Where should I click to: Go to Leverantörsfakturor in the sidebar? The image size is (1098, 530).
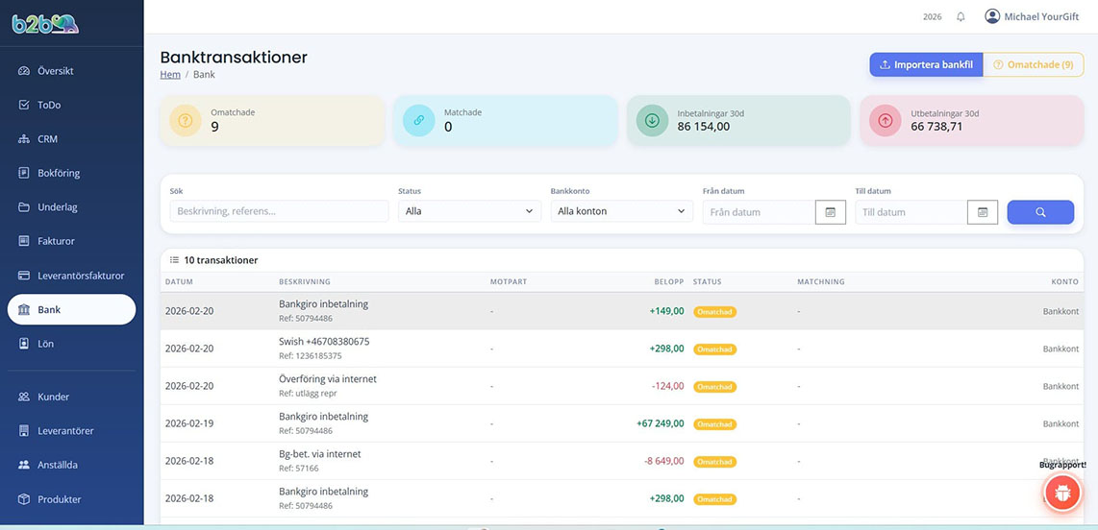[x=81, y=276]
